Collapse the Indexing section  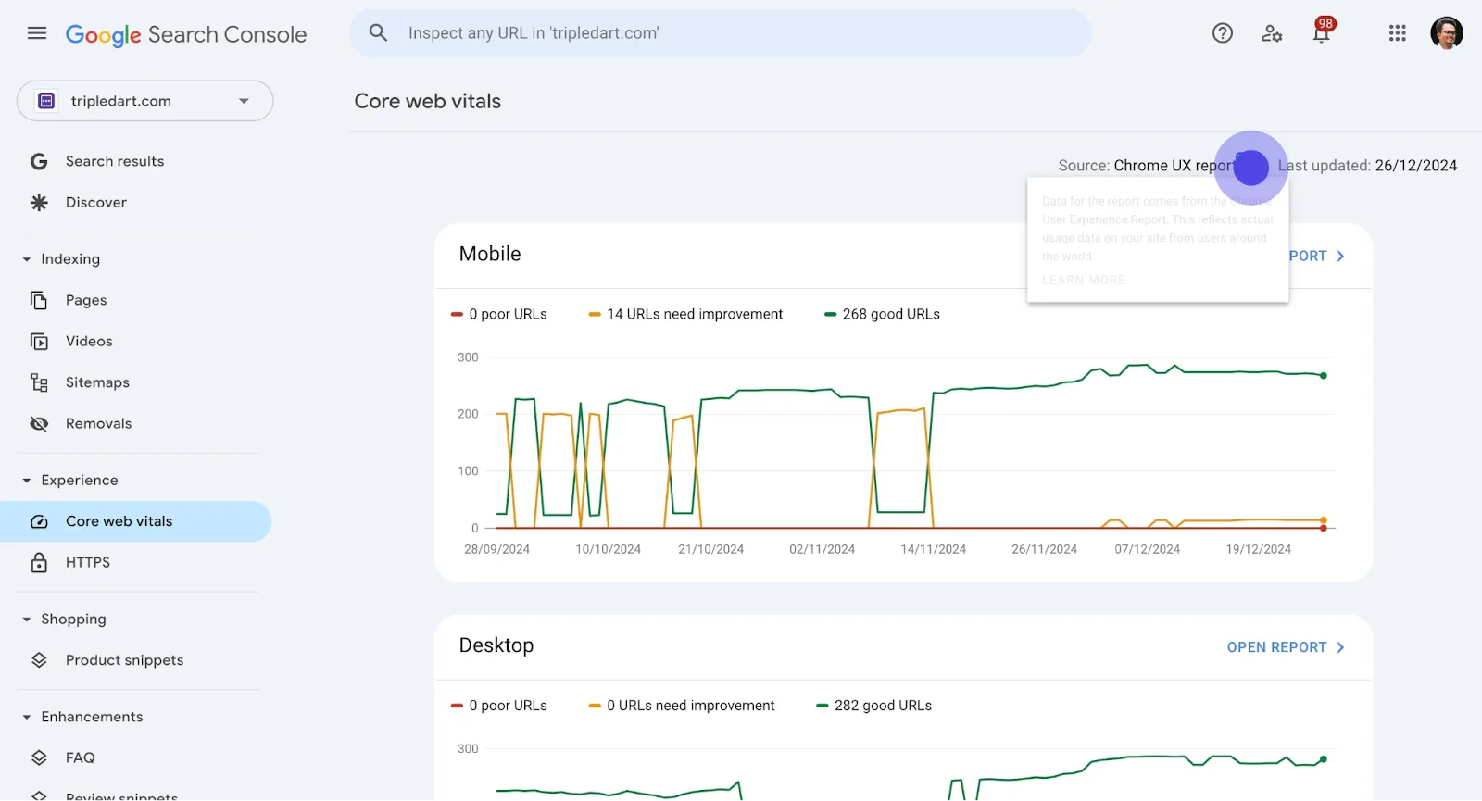(27, 259)
